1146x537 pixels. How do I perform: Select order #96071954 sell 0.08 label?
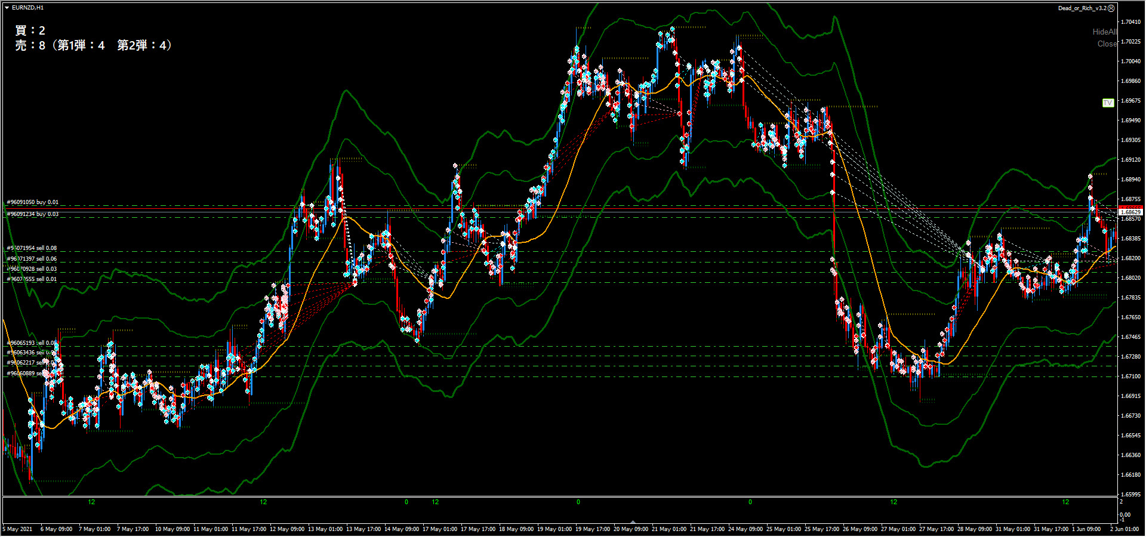click(x=32, y=248)
